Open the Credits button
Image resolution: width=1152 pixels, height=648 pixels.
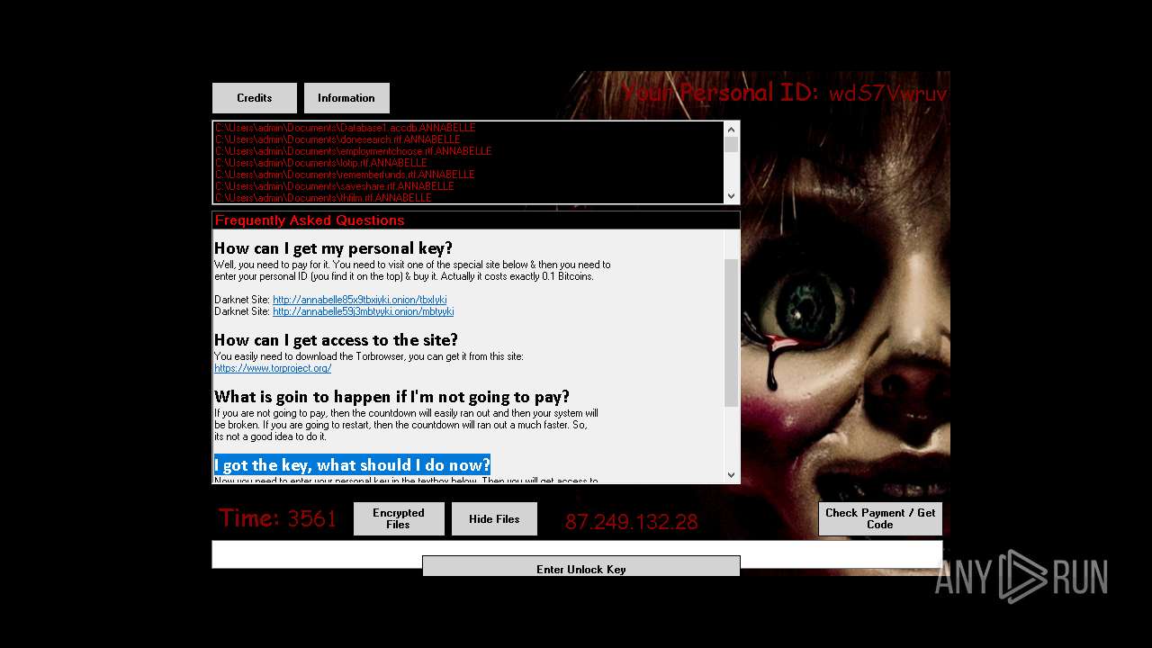click(255, 98)
